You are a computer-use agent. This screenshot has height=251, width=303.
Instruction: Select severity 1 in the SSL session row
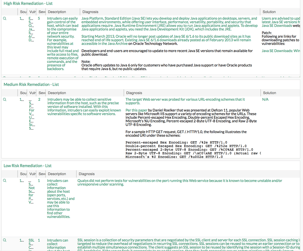click(39, 240)
